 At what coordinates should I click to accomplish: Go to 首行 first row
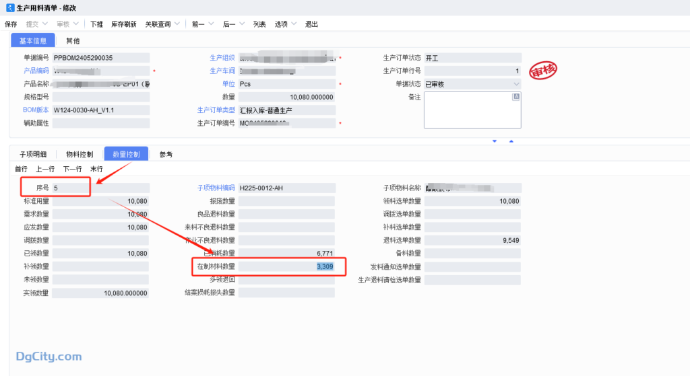tap(21, 169)
